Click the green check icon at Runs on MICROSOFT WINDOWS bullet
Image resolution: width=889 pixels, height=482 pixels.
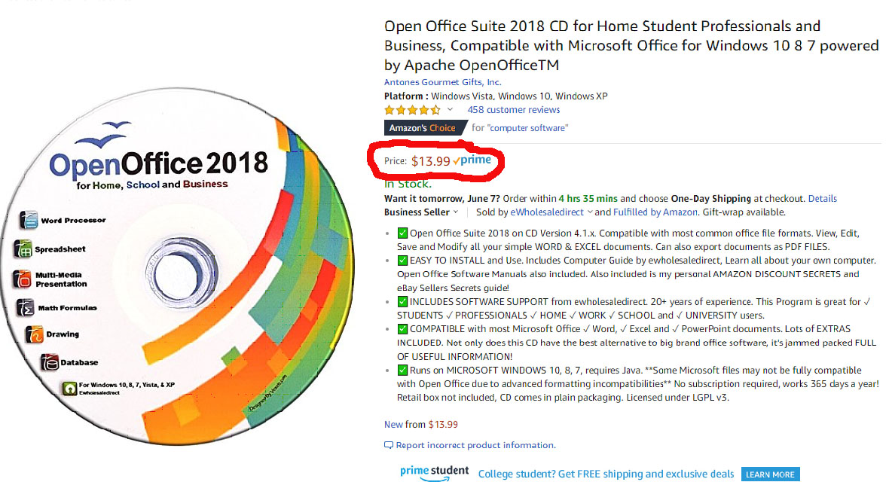pyautogui.click(x=402, y=371)
